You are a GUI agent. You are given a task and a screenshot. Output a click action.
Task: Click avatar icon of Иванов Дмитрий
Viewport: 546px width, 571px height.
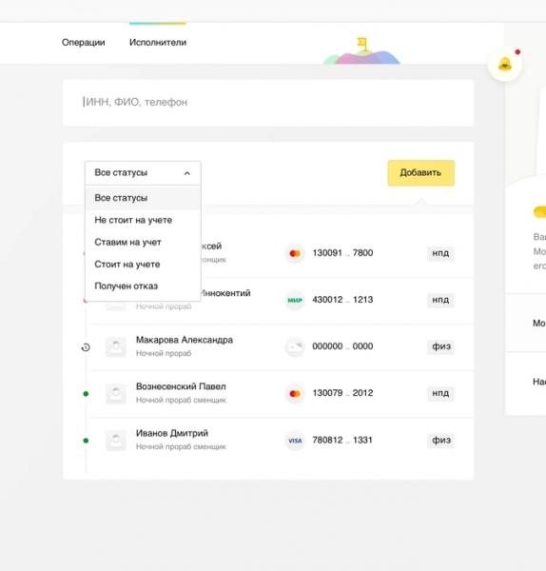point(116,441)
